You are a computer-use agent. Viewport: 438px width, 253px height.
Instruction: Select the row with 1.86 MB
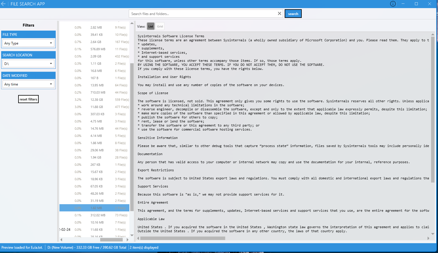[94, 143]
